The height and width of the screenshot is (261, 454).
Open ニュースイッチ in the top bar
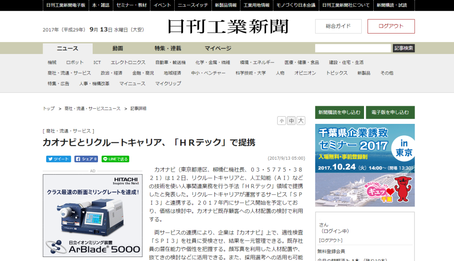[193, 5]
